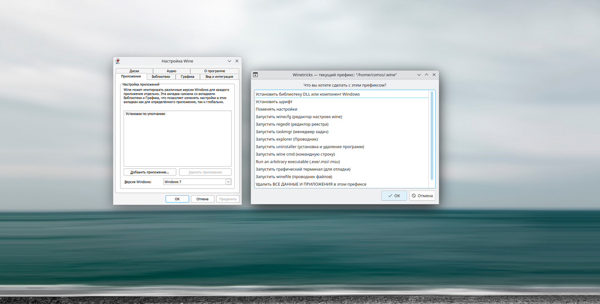The height and width of the screenshot is (304, 600).
Task: Go to the Вид и интеграция tab
Action: coord(219,77)
